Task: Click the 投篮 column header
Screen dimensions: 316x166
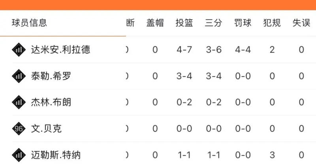Action: tap(184, 23)
